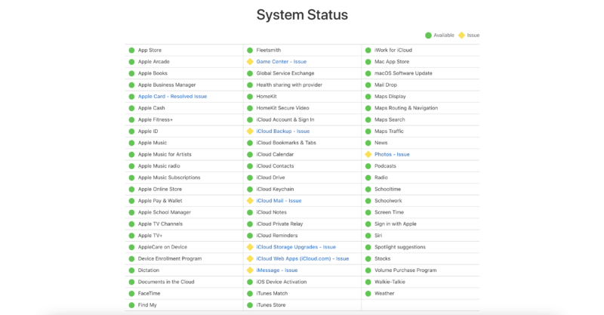
Task: View iCloud Storage Upgrades - Issue details
Action: click(296, 247)
